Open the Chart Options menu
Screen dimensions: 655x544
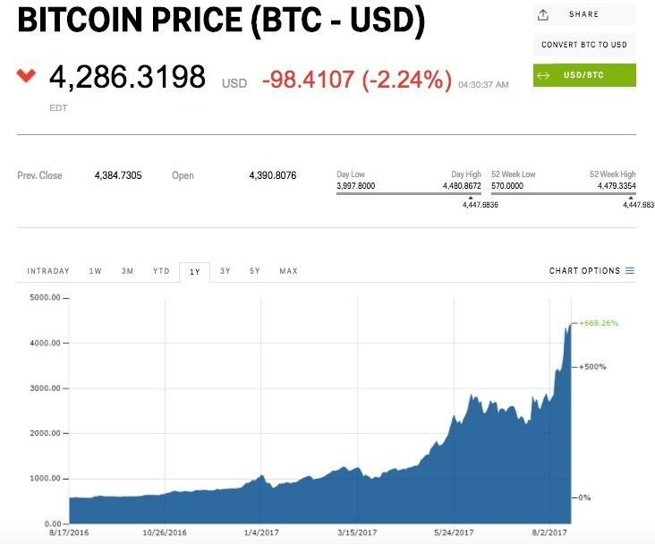pyautogui.click(x=584, y=271)
